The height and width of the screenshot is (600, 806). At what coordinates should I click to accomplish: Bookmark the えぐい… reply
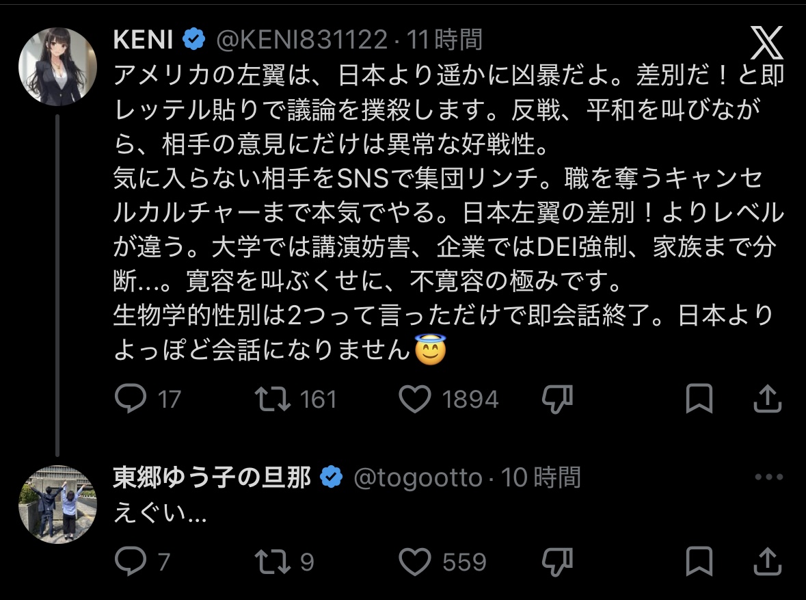[x=699, y=562]
